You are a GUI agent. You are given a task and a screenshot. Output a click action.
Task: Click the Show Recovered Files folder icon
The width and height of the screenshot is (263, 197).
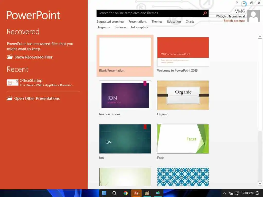point(10,57)
